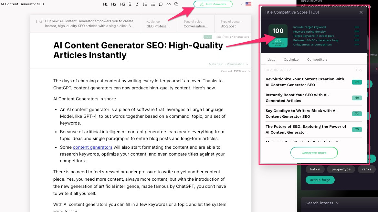Toggle bold formatting
Image resolution: width=378 pixels, height=212 pixels.
(130, 4)
